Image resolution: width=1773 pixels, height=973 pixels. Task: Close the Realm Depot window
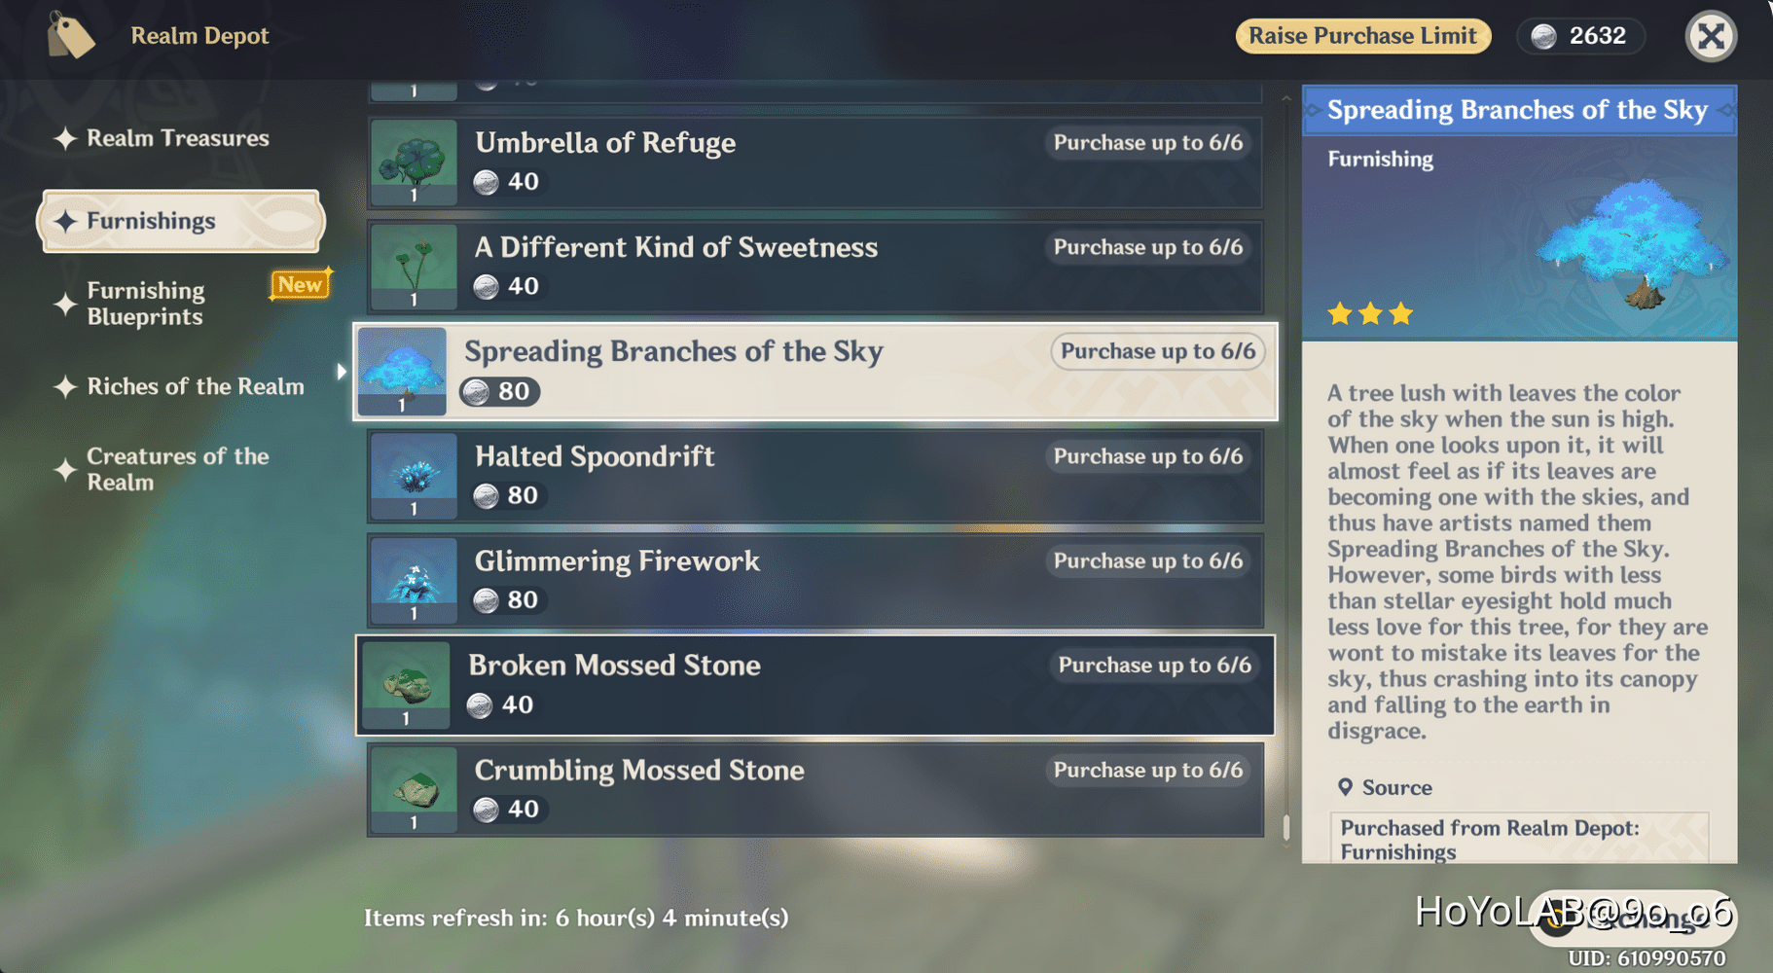click(x=1710, y=36)
